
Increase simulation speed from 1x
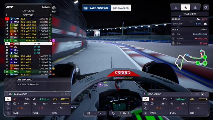point(104,113)
